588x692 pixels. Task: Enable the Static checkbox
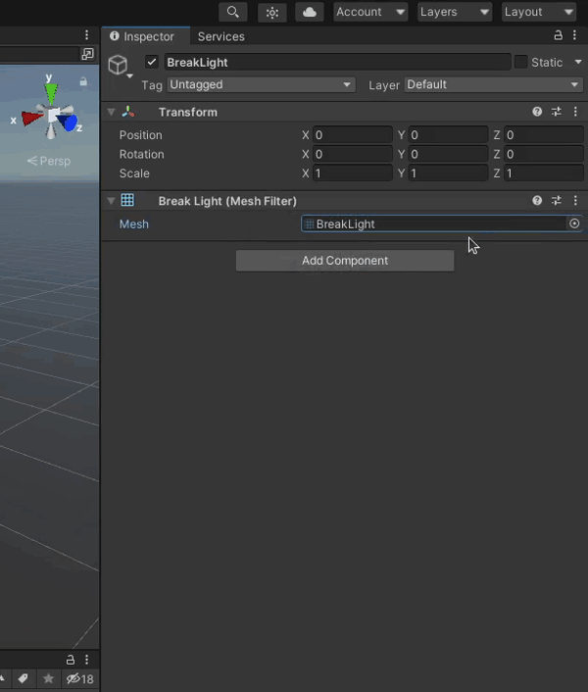[521, 62]
